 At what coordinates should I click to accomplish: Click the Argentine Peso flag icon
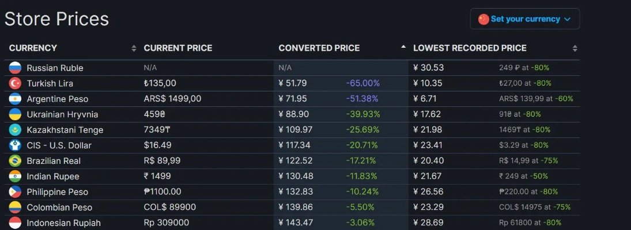[15, 99]
